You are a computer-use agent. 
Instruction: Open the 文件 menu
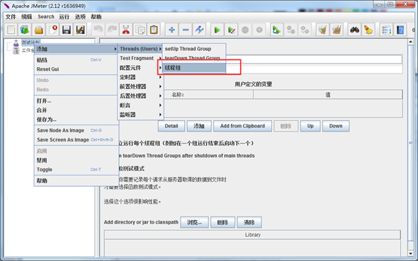pos(11,17)
